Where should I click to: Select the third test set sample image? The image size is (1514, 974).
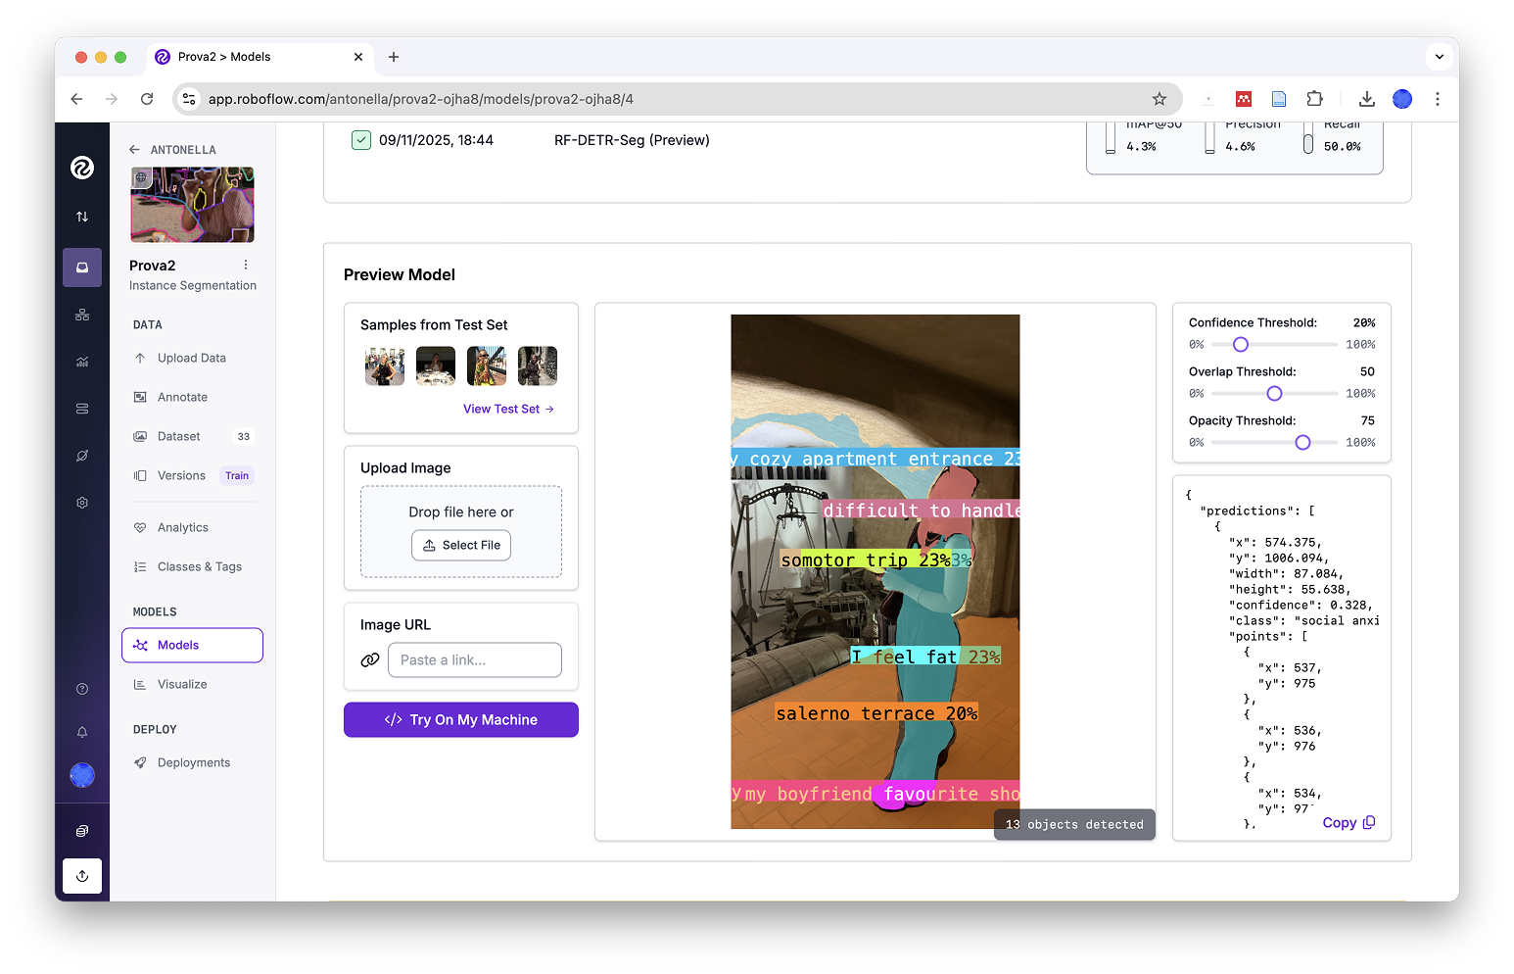(487, 365)
